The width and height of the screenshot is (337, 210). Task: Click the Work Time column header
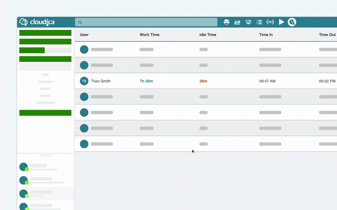pos(150,35)
